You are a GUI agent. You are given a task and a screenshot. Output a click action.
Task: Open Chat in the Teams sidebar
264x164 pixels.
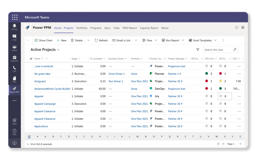pos(15,38)
